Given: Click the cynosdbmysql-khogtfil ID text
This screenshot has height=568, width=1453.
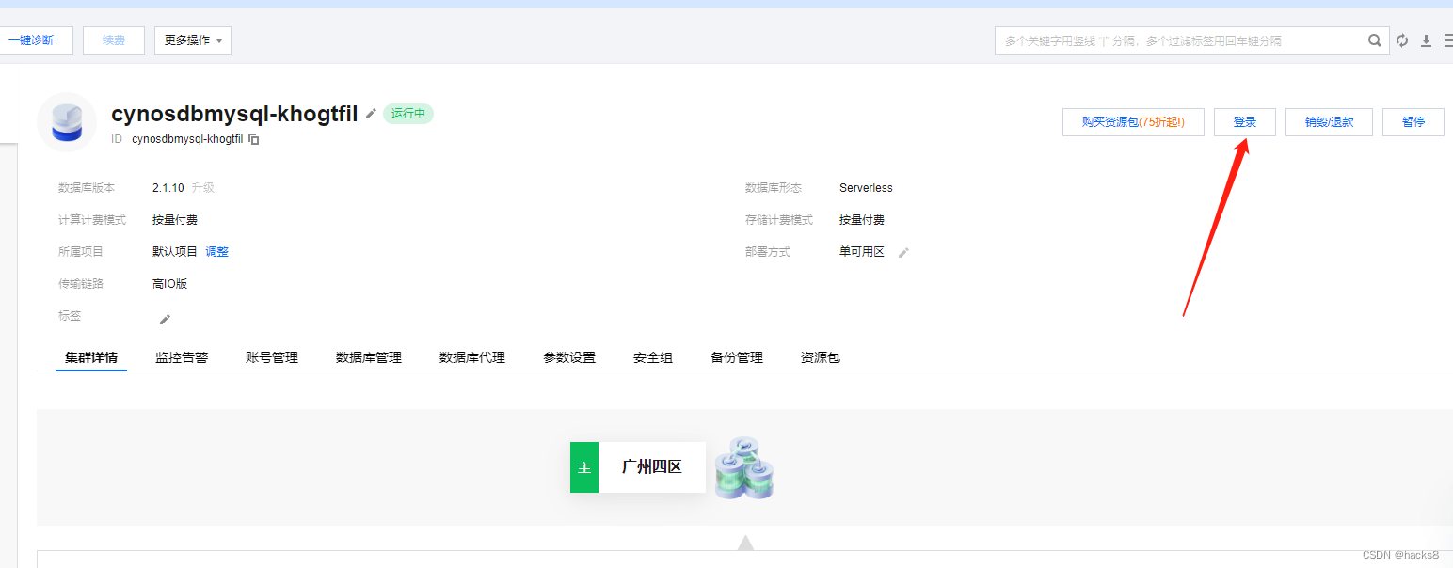Looking at the screenshot, I should (x=187, y=139).
